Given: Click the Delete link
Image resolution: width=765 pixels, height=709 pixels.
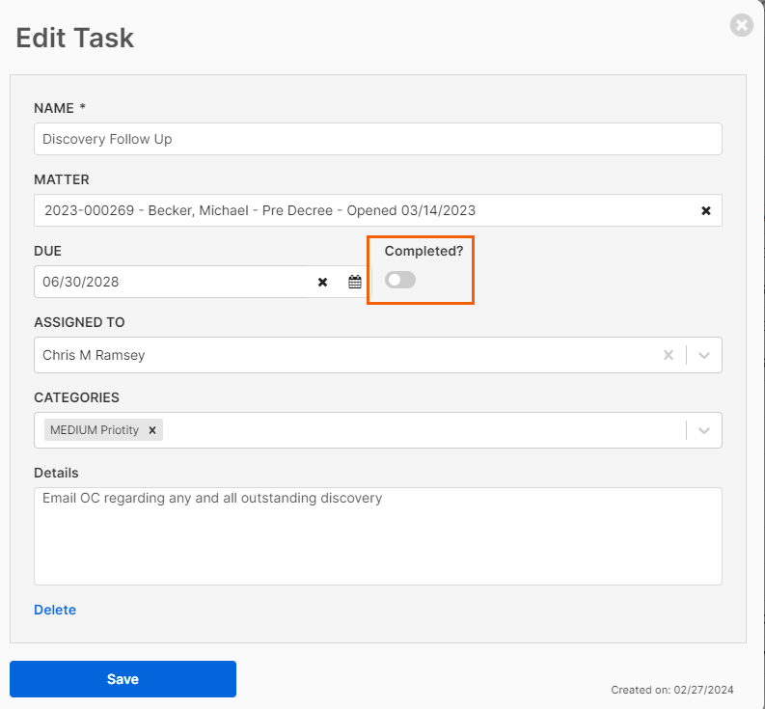Looking at the screenshot, I should click(x=55, y=610).
